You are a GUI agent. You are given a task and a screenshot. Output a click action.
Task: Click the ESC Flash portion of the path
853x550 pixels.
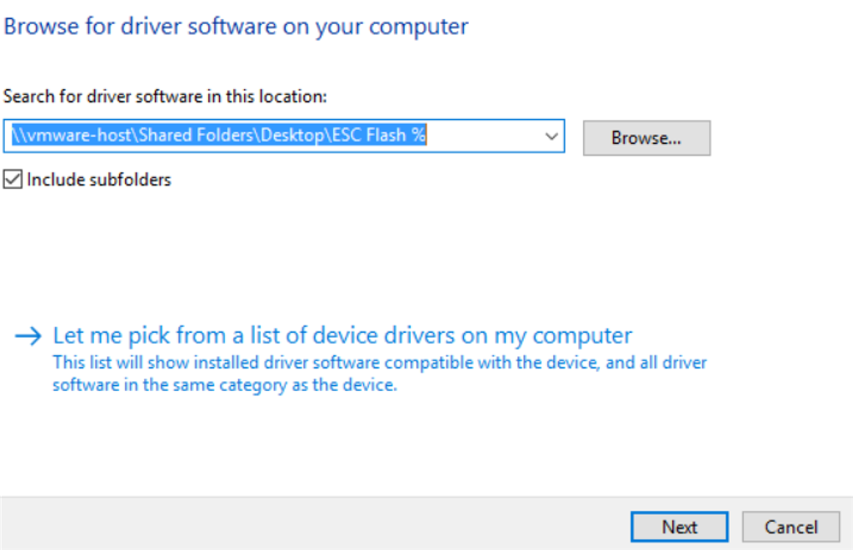(369, 135)
